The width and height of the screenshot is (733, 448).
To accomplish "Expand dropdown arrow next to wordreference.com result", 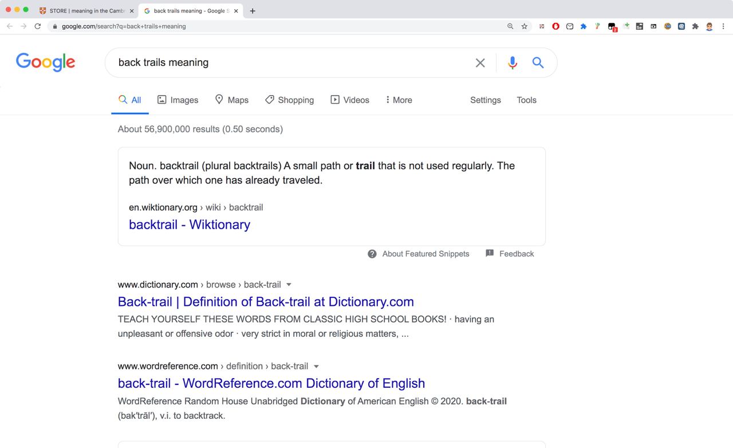I will coord(316,366).
